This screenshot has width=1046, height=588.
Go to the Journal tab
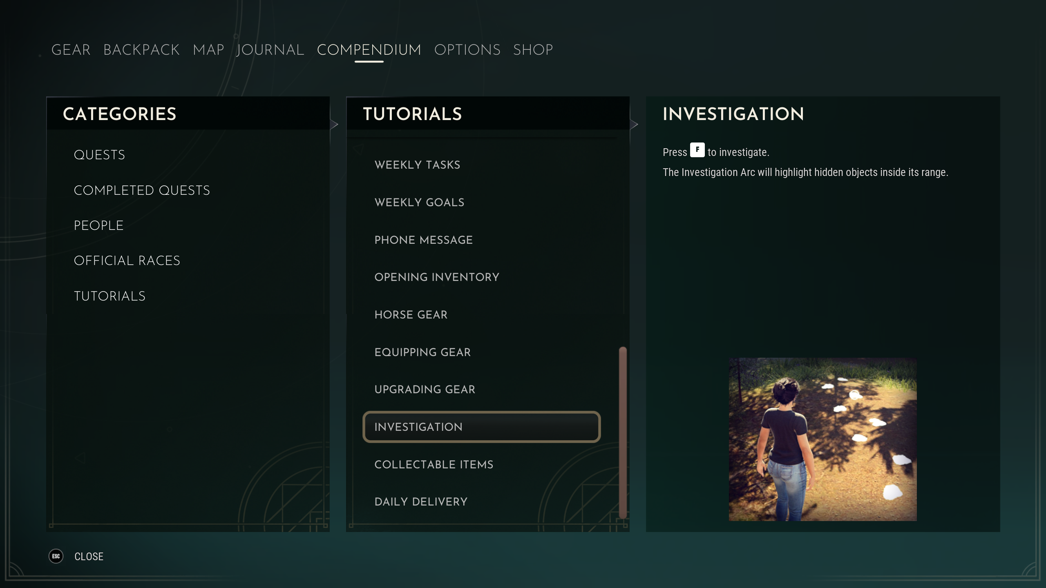pos(270,50)
